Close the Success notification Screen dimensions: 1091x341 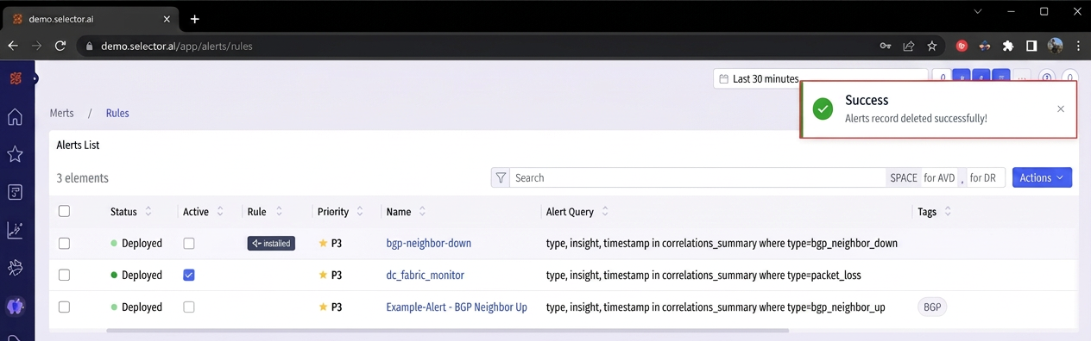click(x=1061, y=108)
